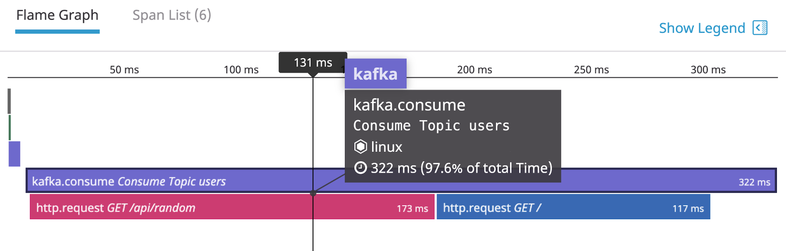Click the clock icon next to 322 ms

tap(360, 168)
